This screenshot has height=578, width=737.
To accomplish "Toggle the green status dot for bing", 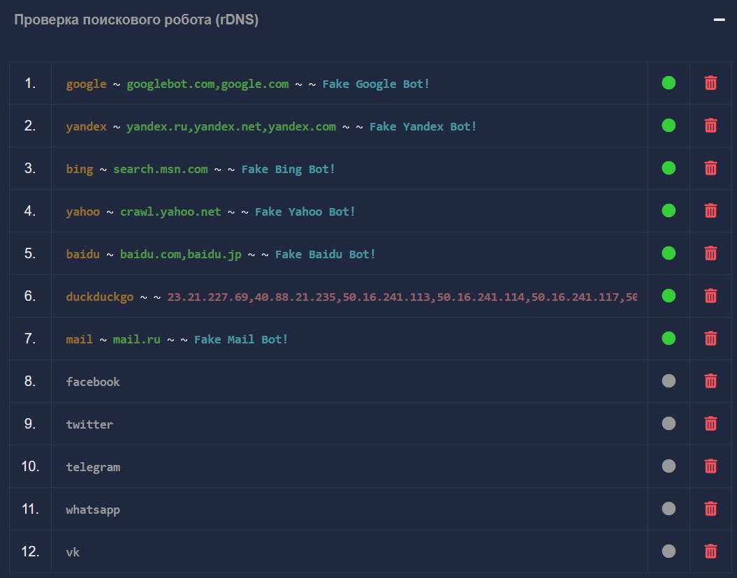I will point(669,168).
